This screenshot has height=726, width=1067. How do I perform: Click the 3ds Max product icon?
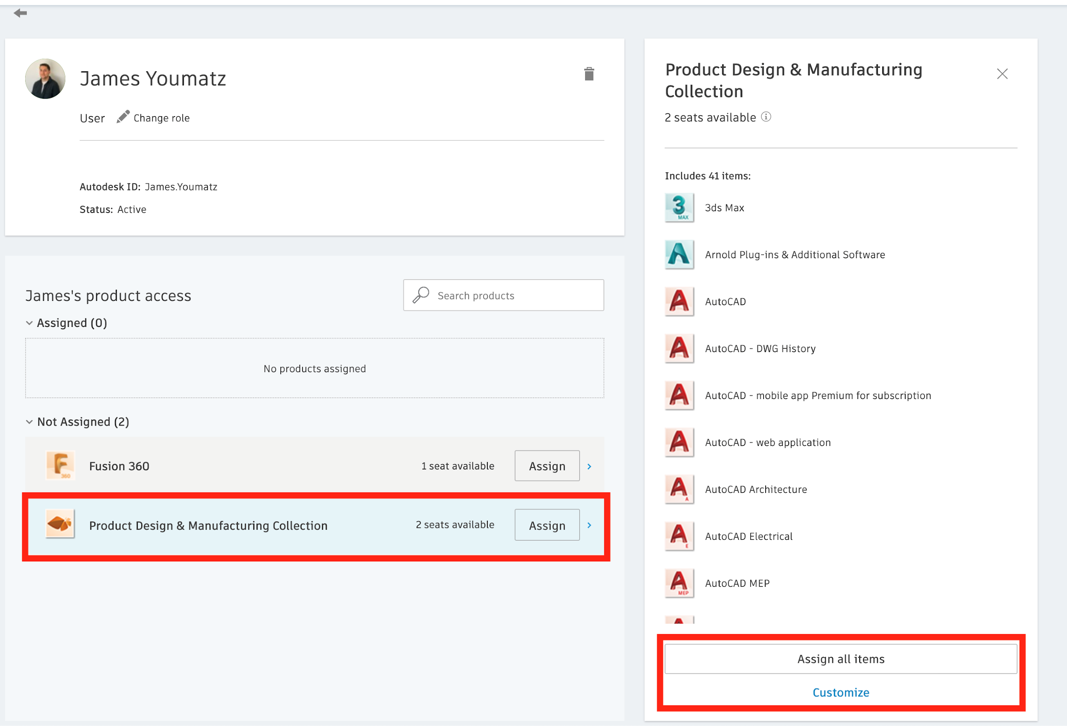(679, 207)
